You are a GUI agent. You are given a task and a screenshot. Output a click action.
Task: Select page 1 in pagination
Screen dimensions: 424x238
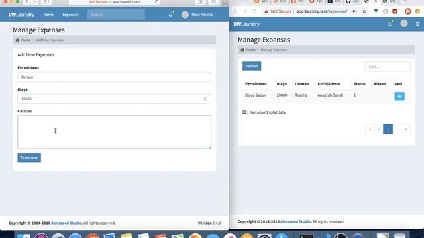pyautogui.click(x=388, y=130)
